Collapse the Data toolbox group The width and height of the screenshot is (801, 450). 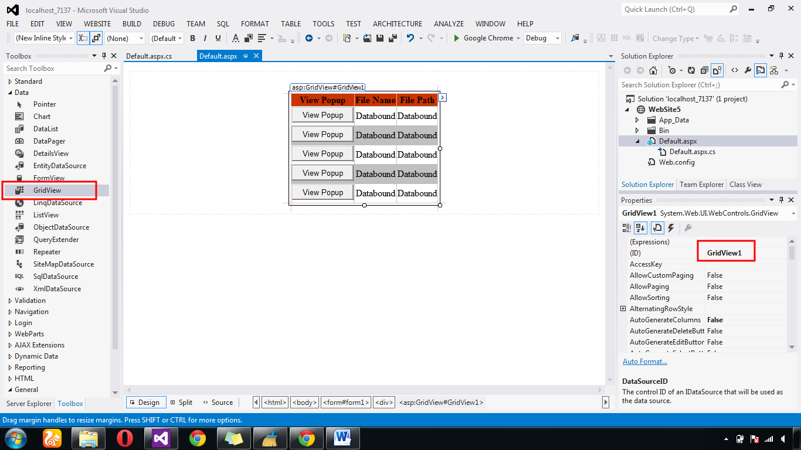coord(10,93)
